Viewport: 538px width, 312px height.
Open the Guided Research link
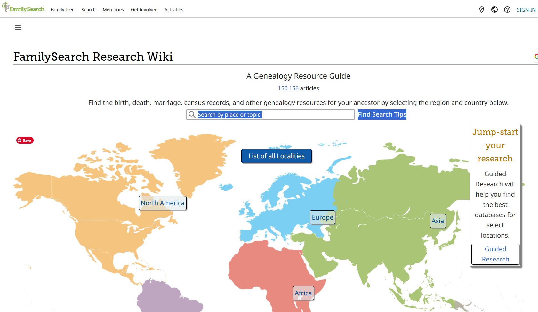click(495, 254)
